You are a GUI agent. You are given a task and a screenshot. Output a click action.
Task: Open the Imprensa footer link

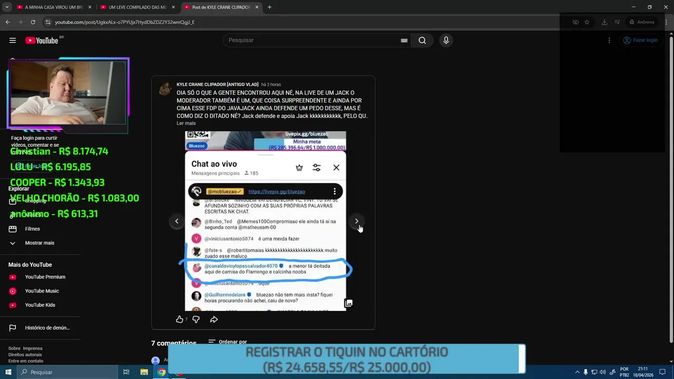(33, 348)
